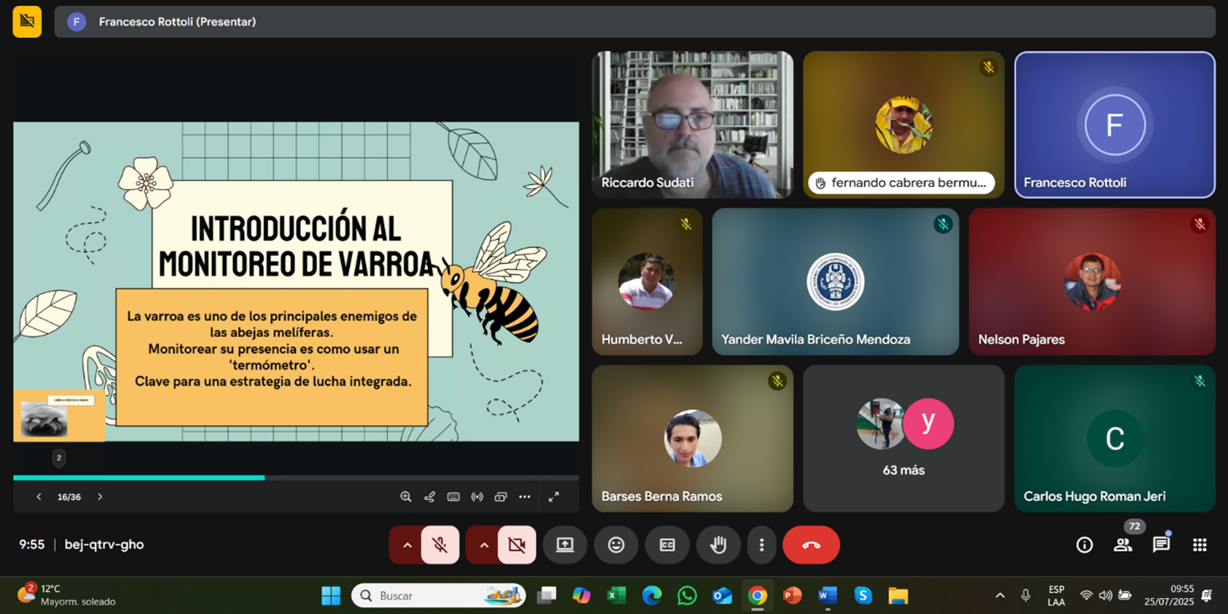Show the participants list with 72 people
This screenshot has width=1228, height=614.
(1123, 545)
